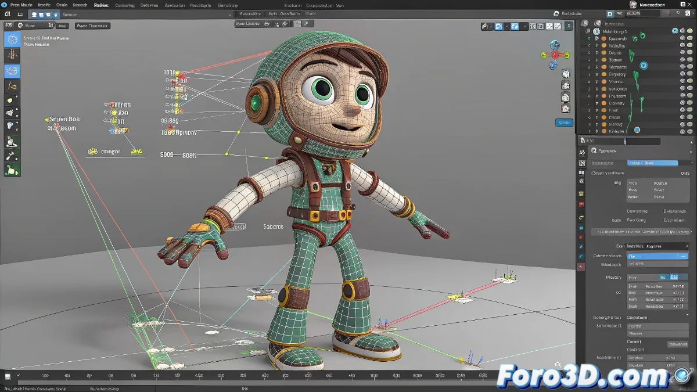This screenshot has height=392, width=697.
Task: Click the hammer icon in the center viewport header
Action: tap(306, 24)
